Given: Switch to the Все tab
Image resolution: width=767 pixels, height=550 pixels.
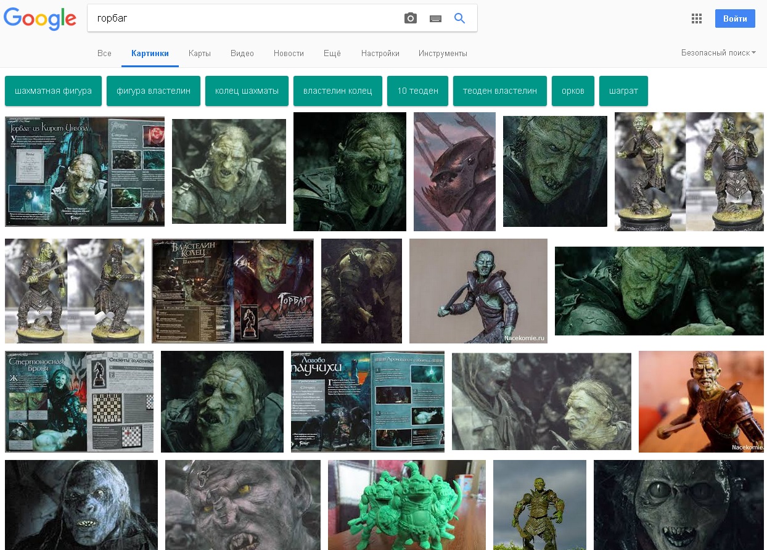Looking at the screenshot, I should 104,54.
